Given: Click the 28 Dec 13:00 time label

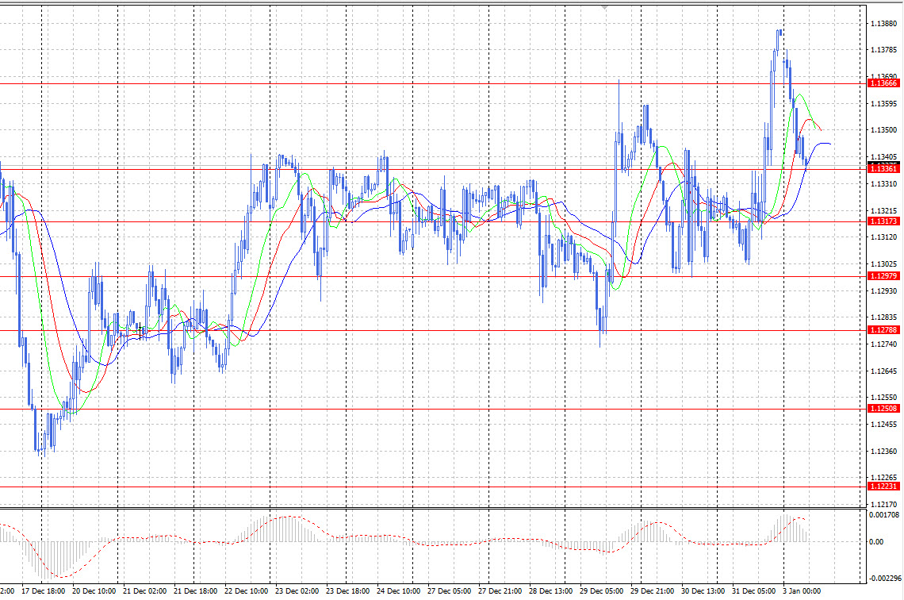Looking at the screenshot, I should tap(550, 591).
